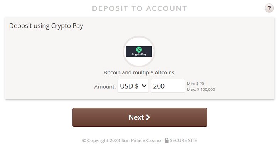Click the Amount: label
The height and width of the screenshot is (148, 279).
coord(105,87)
